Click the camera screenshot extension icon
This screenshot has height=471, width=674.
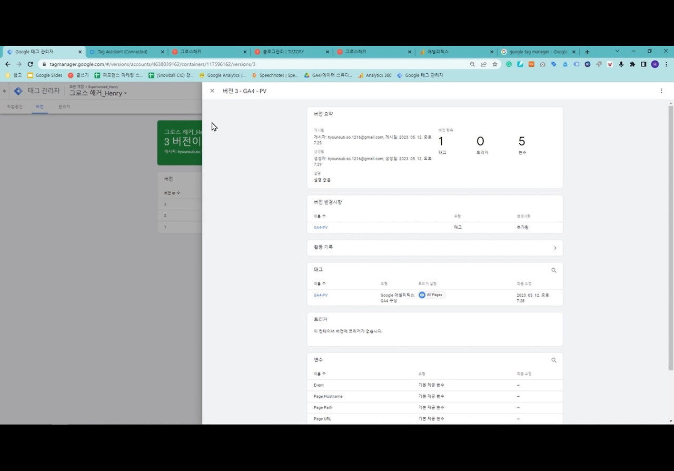[x=542, y=64]
